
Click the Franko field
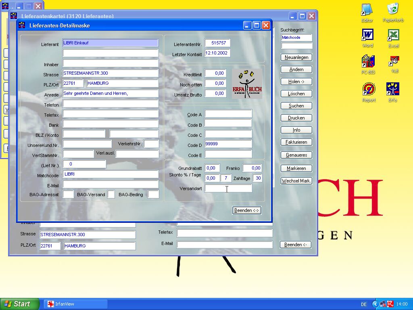[252, 168]
